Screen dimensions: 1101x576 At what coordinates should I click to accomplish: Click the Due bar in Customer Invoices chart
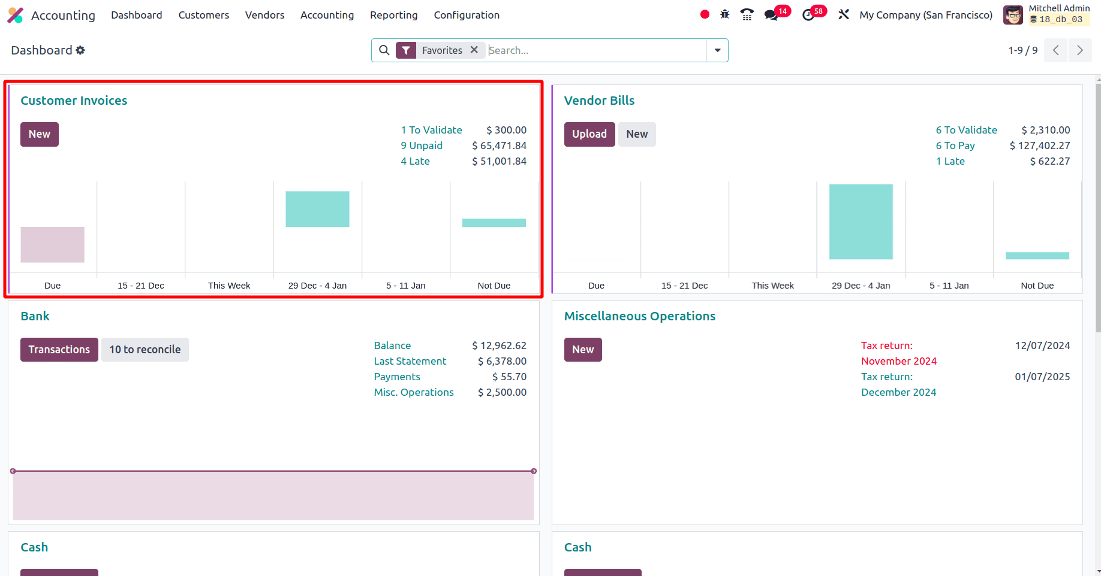[53, 244]
